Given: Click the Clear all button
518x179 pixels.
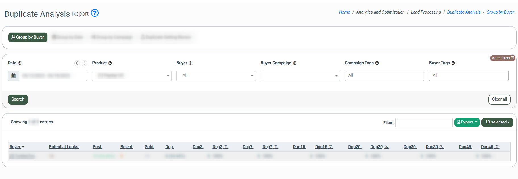Looking at the screenshot, I should 499,99.
